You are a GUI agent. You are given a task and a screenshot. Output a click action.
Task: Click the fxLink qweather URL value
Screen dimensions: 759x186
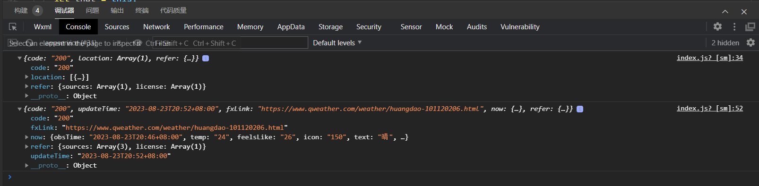click(174, 127)
